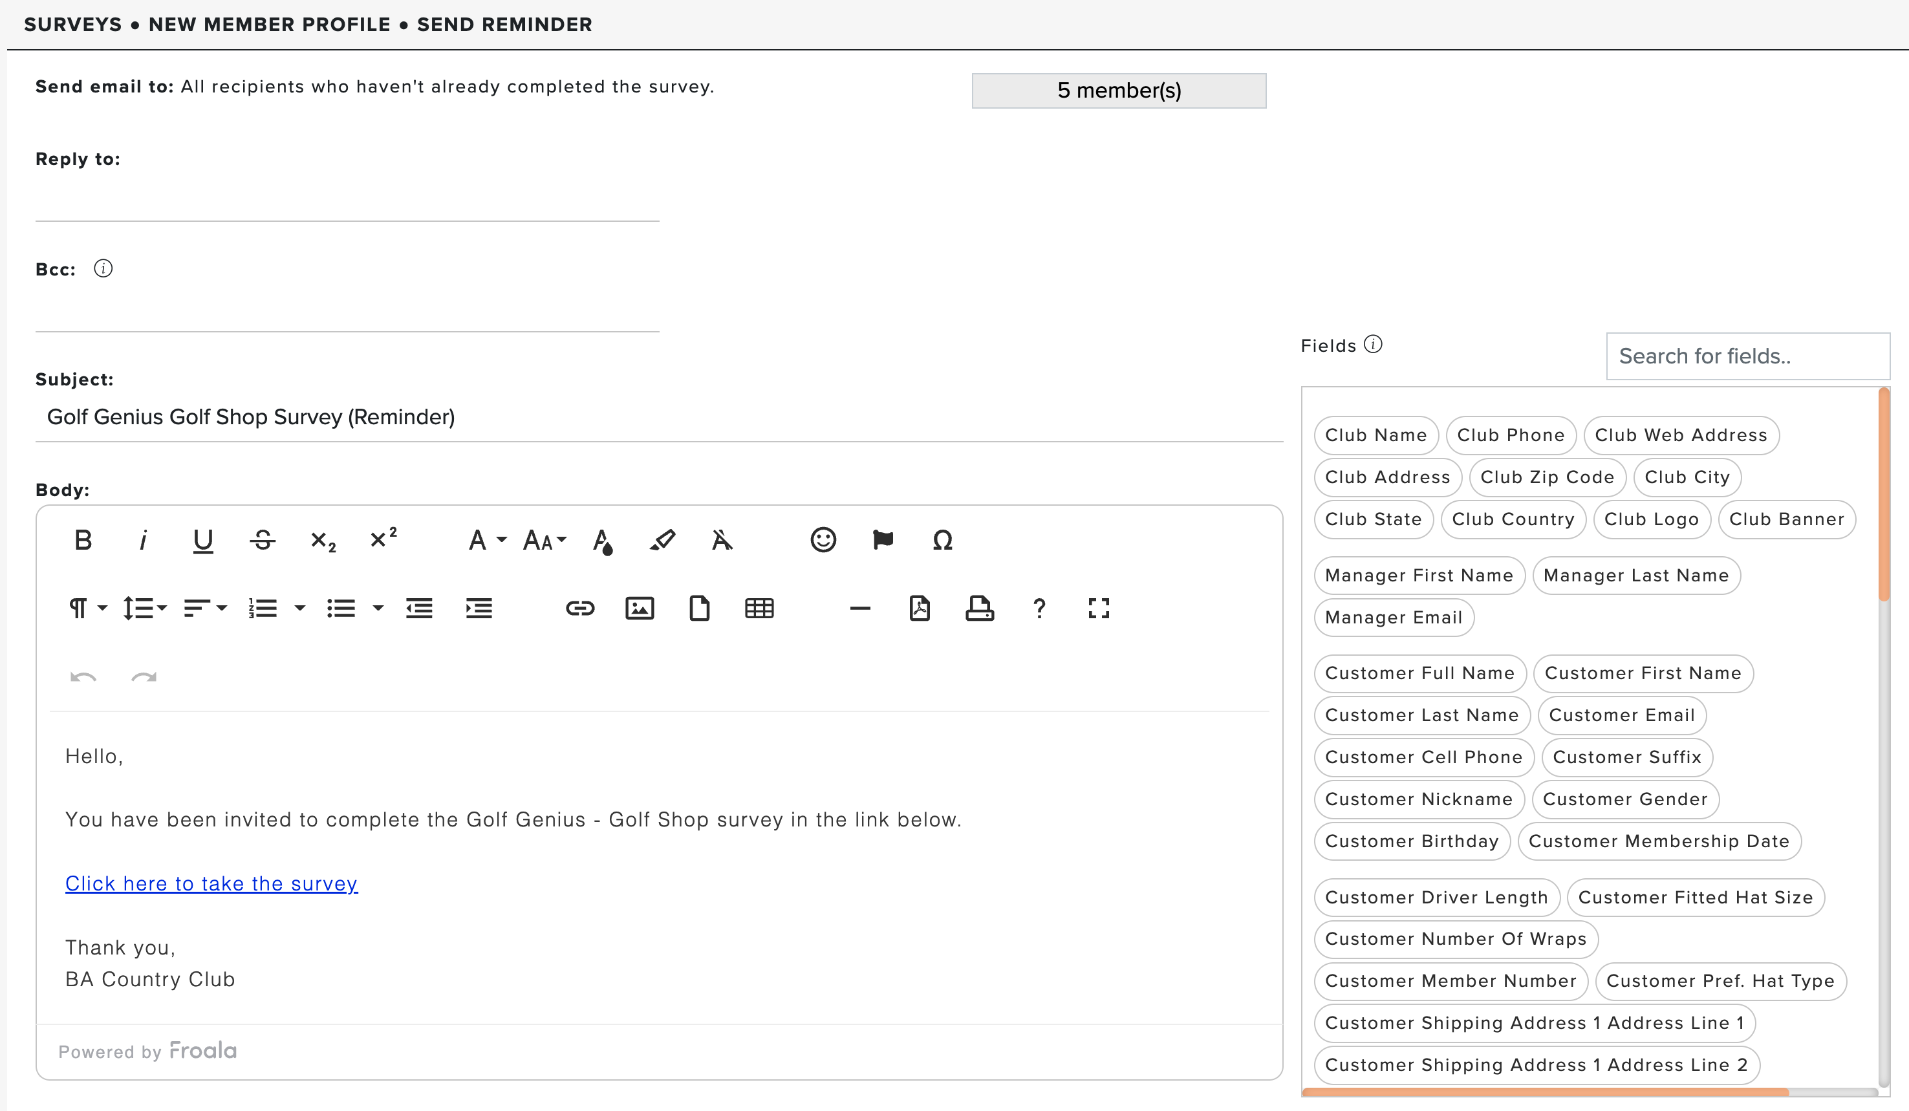Apply italic formatting
The height and width of the screenshot is (1111, 1909).
pos(143,540)
